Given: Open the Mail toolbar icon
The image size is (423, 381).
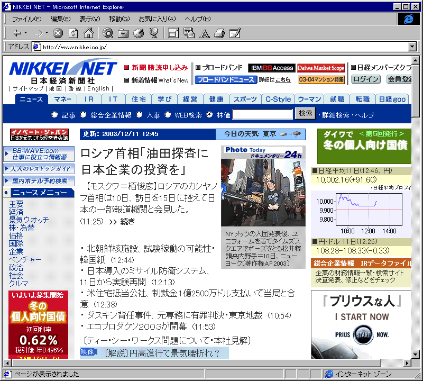Looking at the screenshot, I should point(189,33).
